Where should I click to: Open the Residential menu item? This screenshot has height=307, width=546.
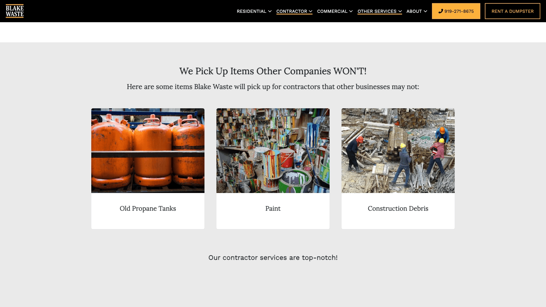point(251,11)
